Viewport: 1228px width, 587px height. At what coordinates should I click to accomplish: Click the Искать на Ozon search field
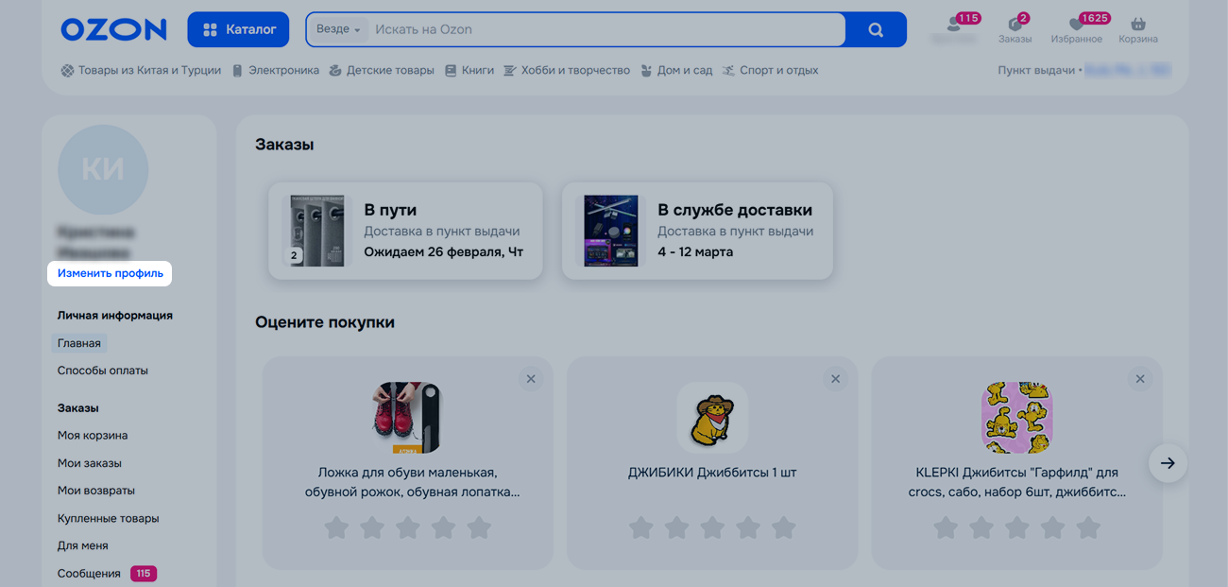coord(605,29)
